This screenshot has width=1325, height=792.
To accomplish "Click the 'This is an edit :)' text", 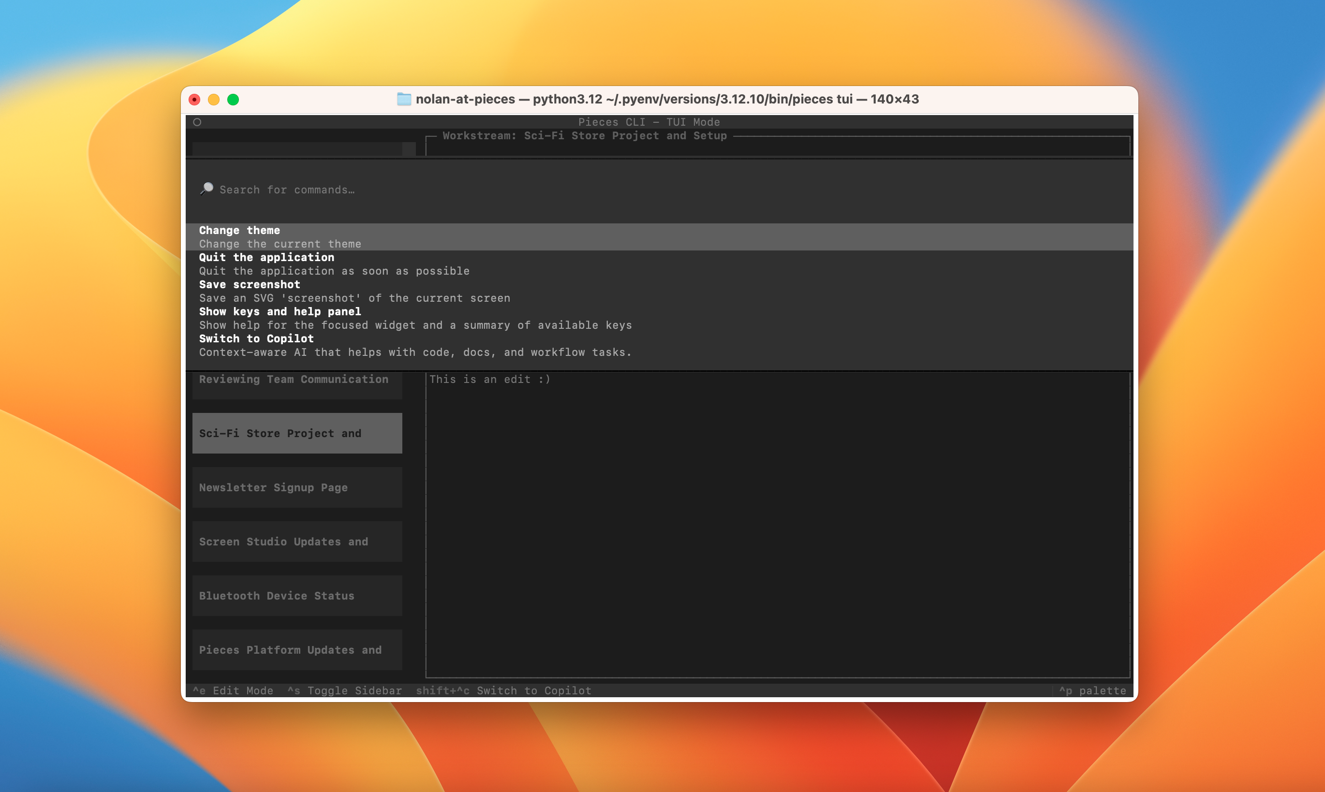I will pyautogui.click(x=490, y=380).
